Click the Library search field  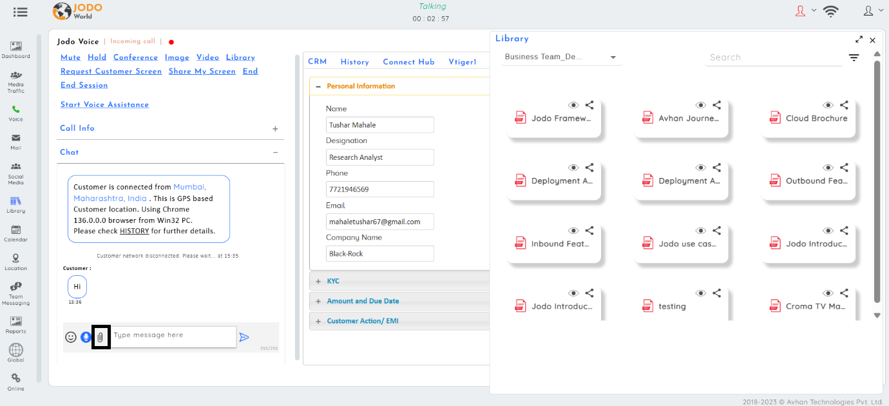[x=774, y=57]
